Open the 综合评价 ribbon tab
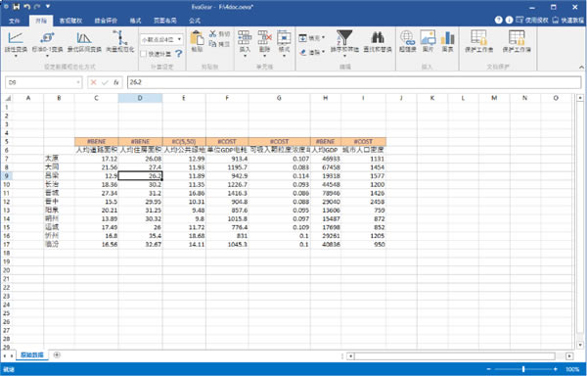 [106, 21]
